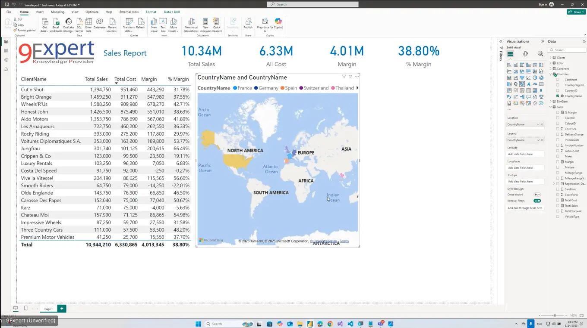Open map visual More options ellipsis

click(x=357, y=77)
